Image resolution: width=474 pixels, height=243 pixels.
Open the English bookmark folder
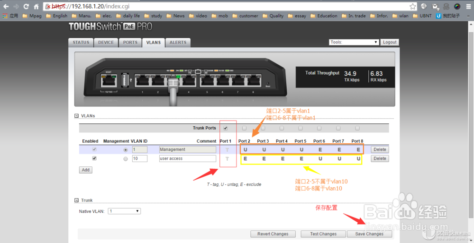[56, 16]
